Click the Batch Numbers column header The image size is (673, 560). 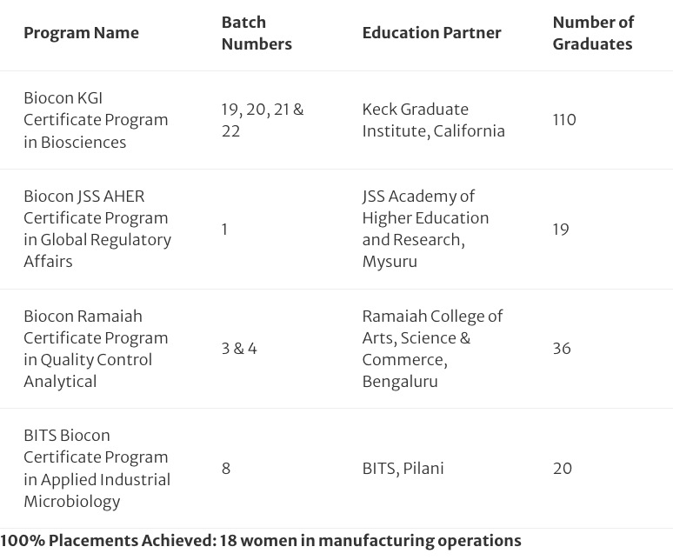coord(257,33)
